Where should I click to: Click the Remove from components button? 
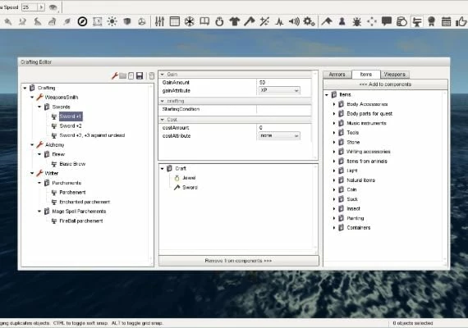coord(238,261)
